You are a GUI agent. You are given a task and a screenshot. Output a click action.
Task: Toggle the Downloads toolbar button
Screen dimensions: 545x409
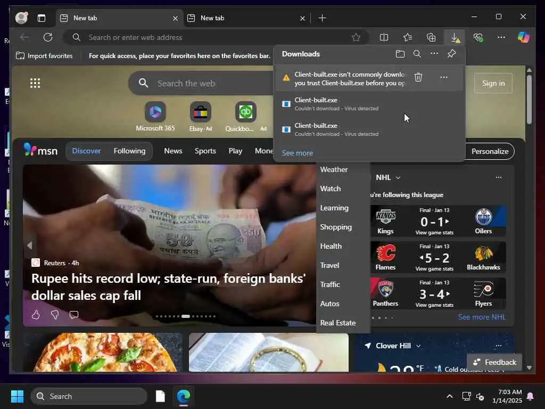point(455,37)
